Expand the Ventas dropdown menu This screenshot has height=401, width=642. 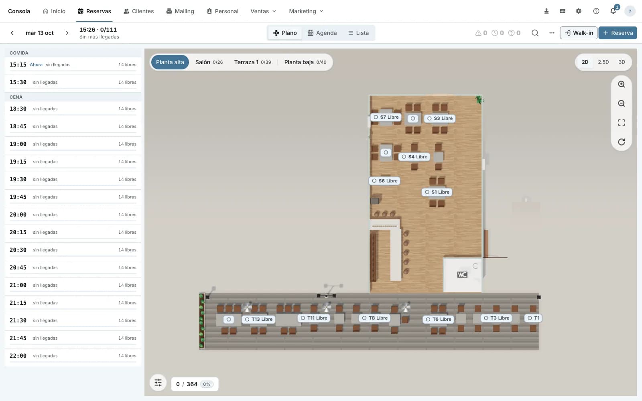tap(263, 11)
